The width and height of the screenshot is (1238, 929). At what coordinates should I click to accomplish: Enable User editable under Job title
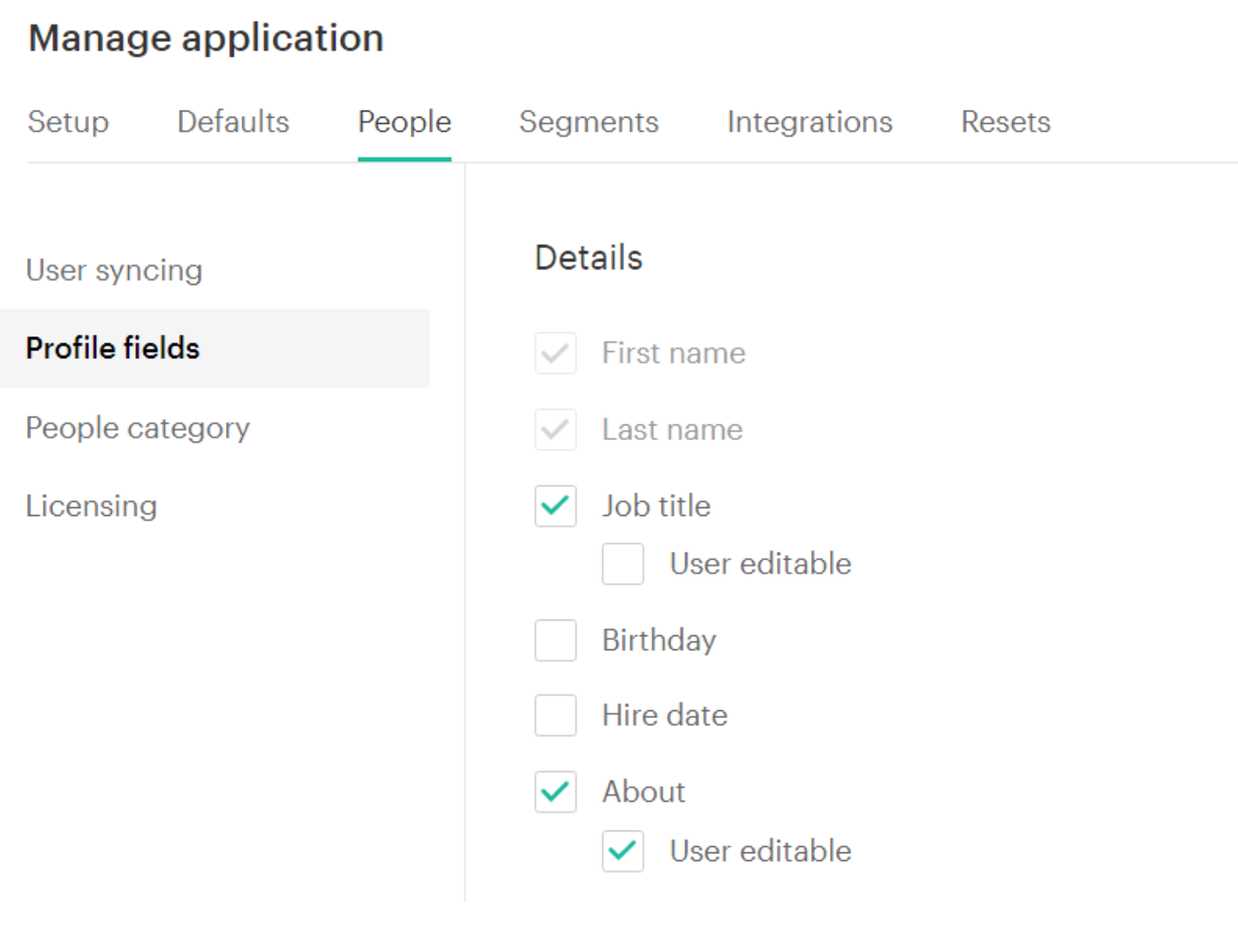click(x=622, y=564)
